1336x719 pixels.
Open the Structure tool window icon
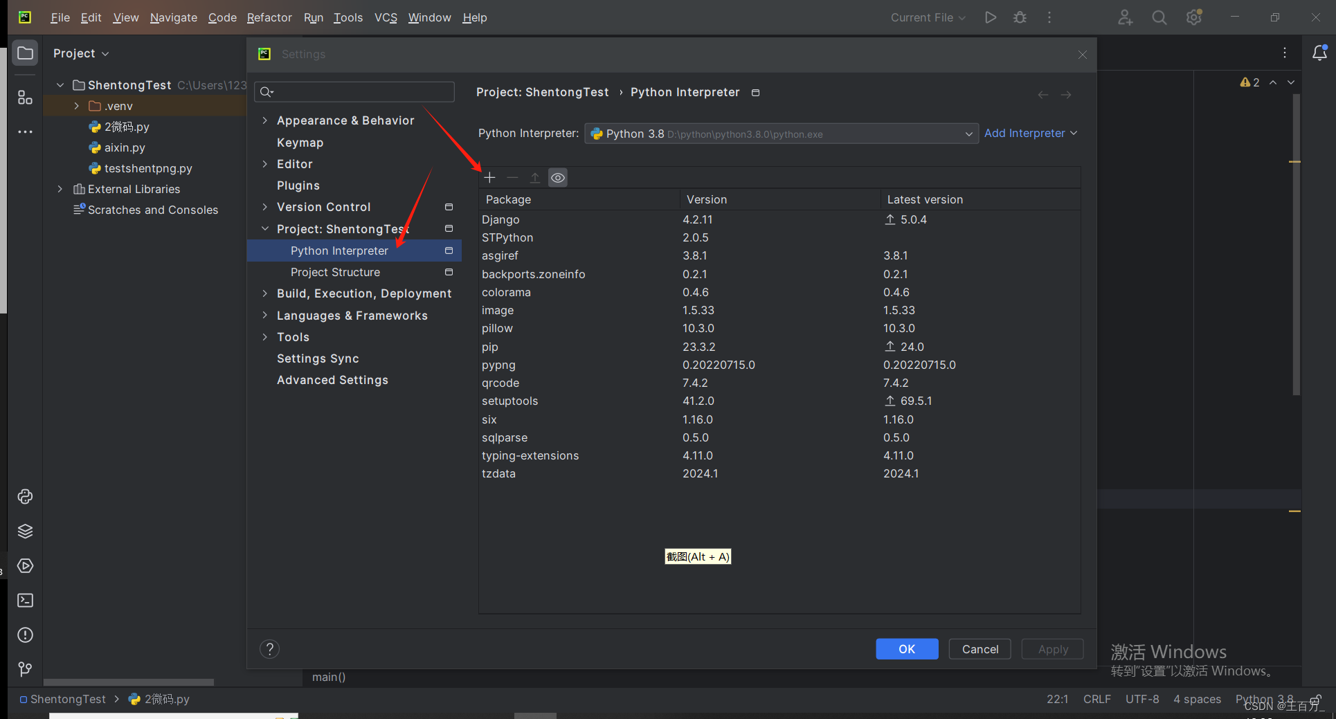point(26,98)
